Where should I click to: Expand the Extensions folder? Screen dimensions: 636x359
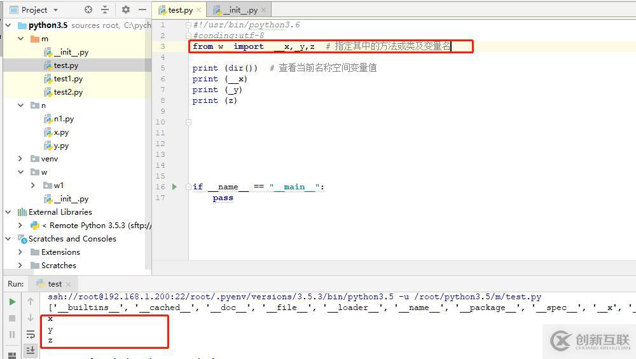[x=20, y=252]
